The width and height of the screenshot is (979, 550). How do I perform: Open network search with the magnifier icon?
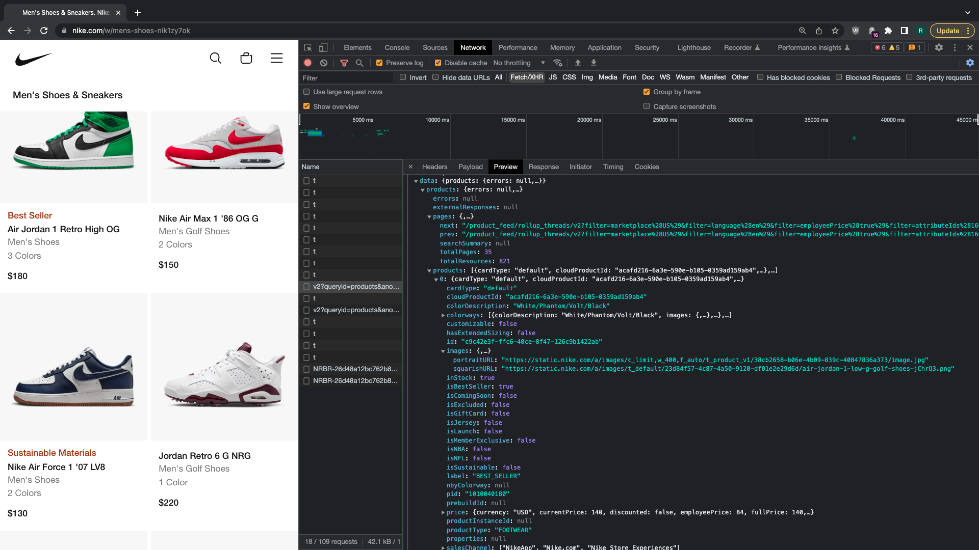(x=359, y=63)
